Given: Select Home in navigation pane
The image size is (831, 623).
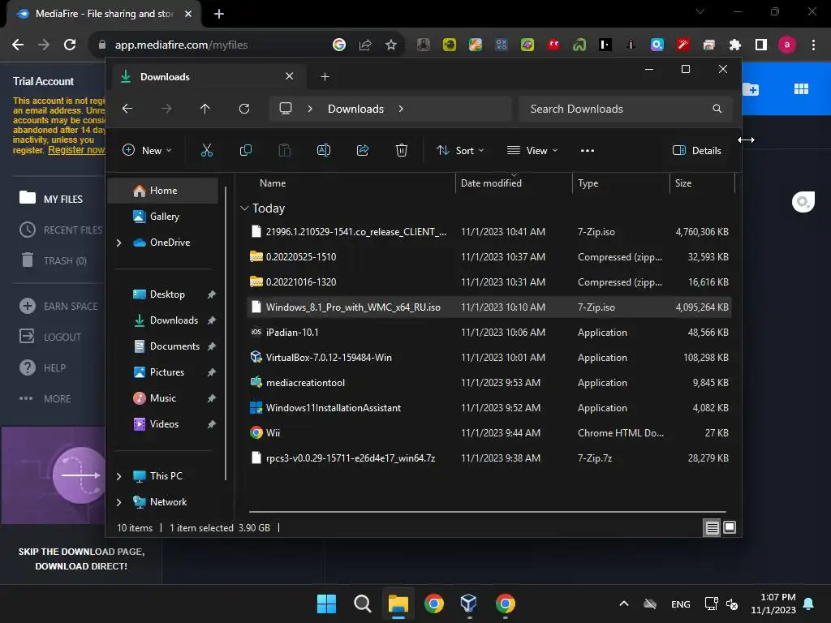Looking at the screenshot, I should tap(162, 191).
